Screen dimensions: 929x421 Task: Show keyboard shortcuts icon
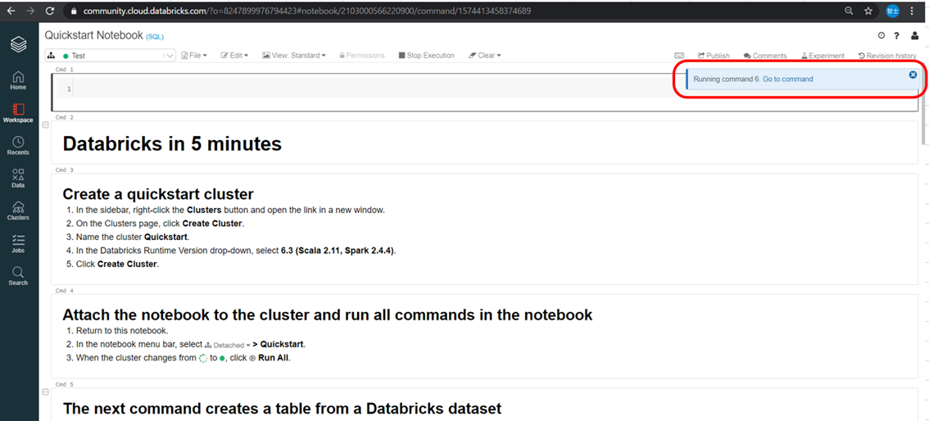tap(680, 55)
